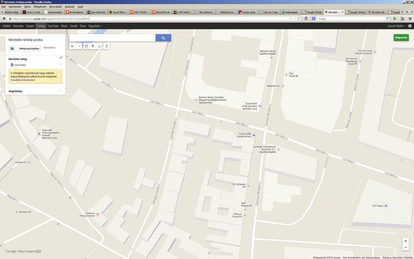Click the redo arrow in the map toolbar

pyautogui.click(x=79, y=46)
